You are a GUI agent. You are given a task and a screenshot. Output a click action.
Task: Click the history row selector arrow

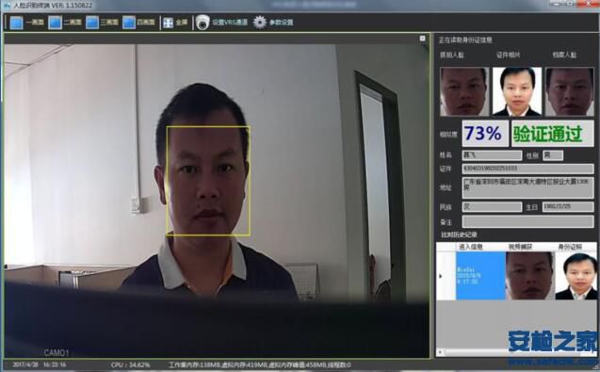point(441,276)
